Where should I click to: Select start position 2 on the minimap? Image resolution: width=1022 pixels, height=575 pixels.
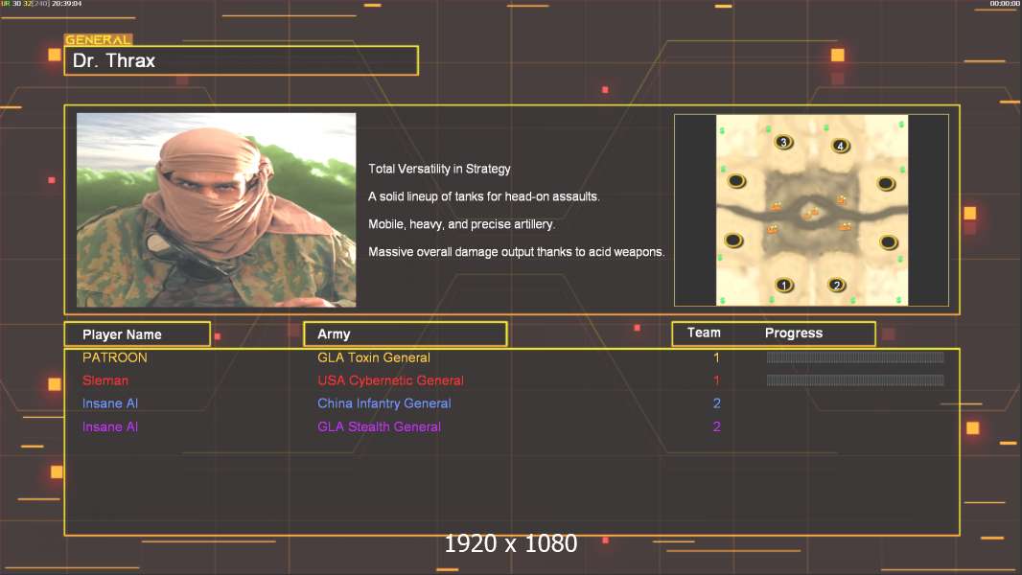tap(836, 286)
